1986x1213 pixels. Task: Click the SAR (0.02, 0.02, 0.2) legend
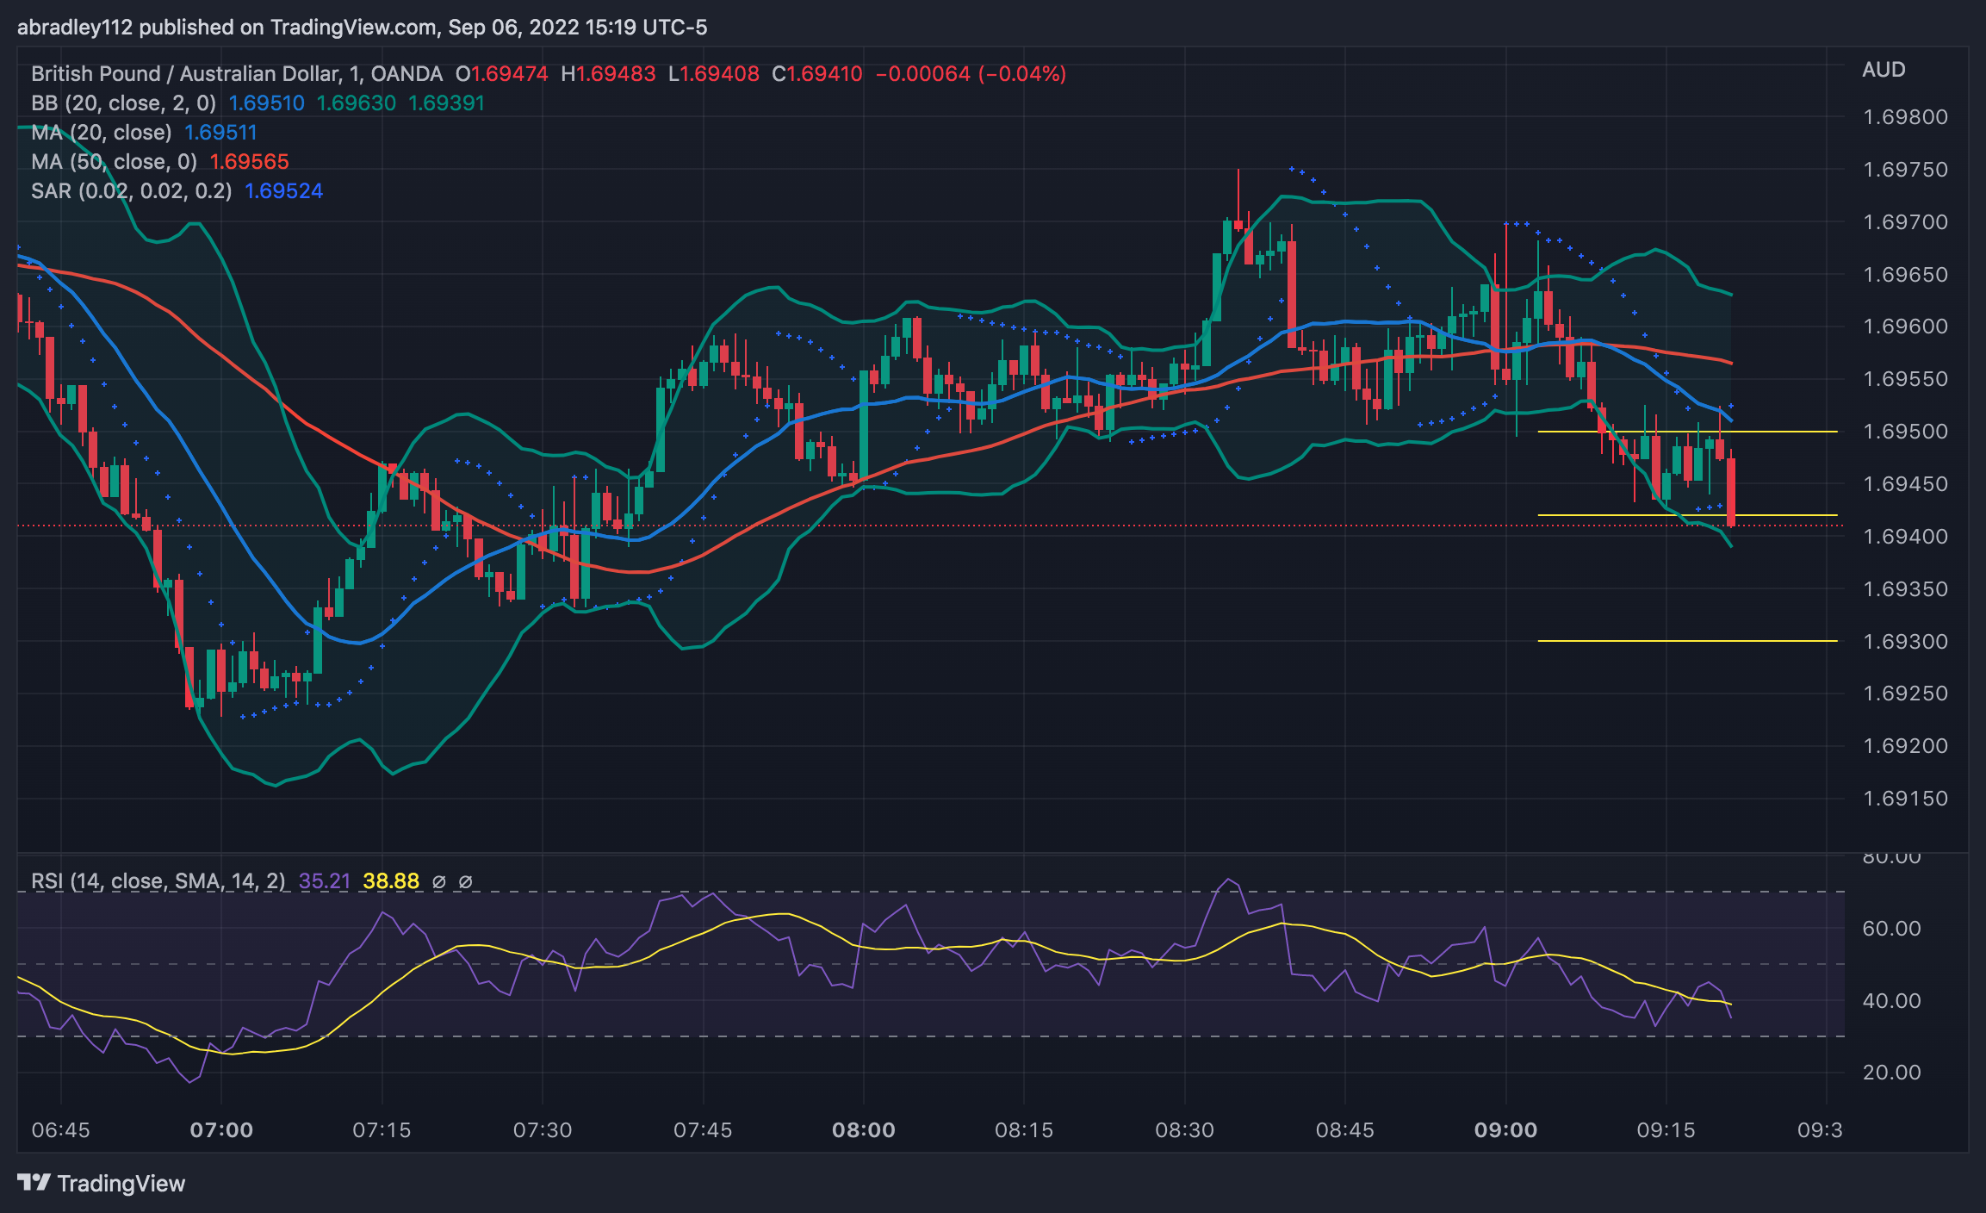pyautogui.click(x=132, y=191)
